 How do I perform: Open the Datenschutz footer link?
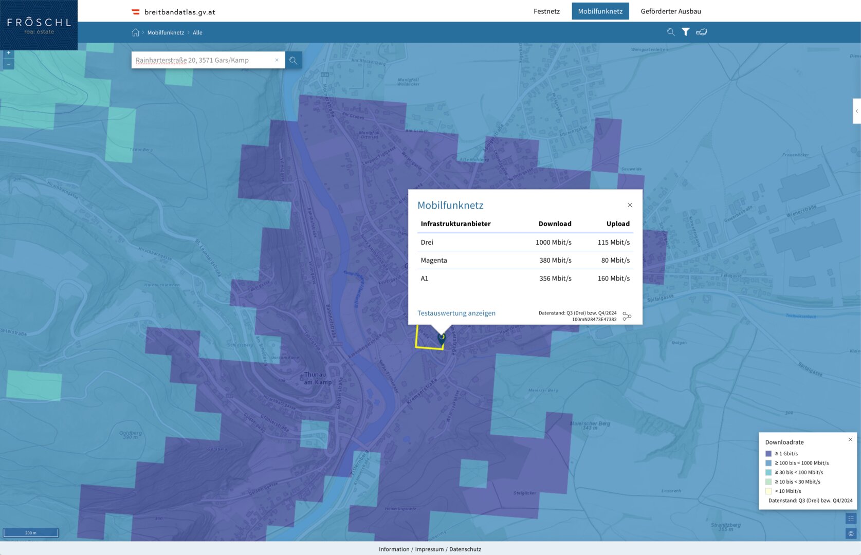[x=465, y=549]
